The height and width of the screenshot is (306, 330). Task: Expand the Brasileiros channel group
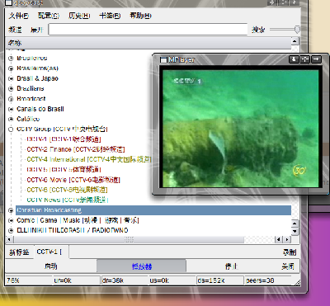pyautogui.click(x=11, y=59)
